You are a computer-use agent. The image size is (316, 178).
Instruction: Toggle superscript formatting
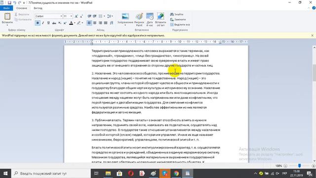point(65,23)
